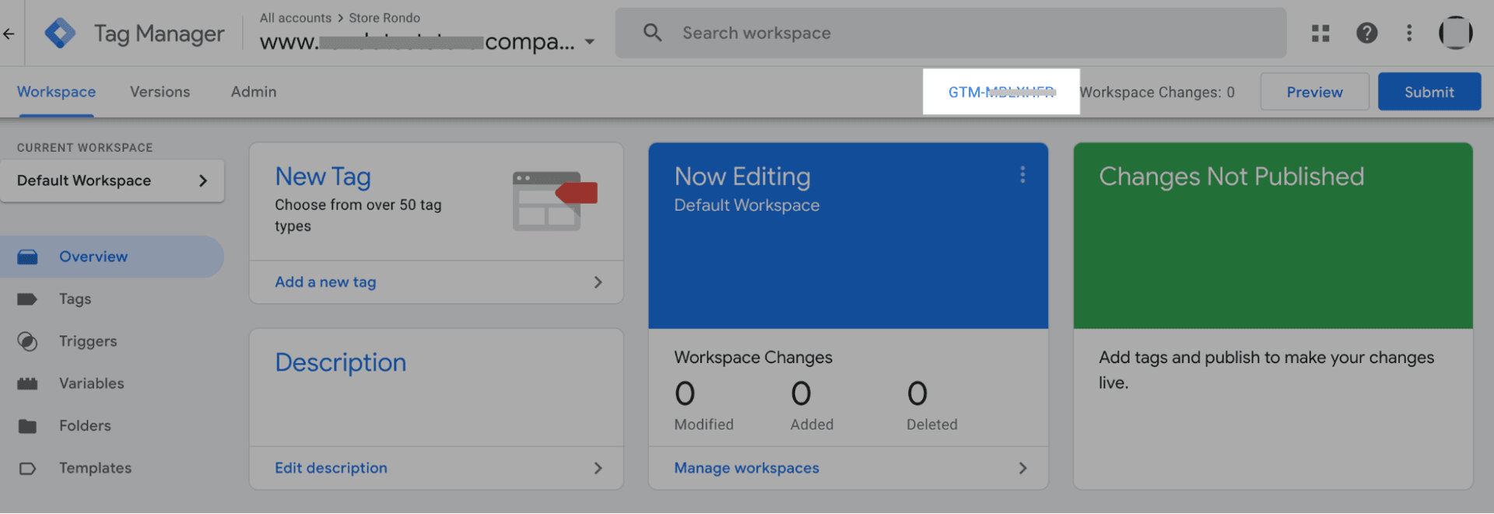Open Now Editing card options menu
The image size is (1494, 514).
pos(1022,175)
